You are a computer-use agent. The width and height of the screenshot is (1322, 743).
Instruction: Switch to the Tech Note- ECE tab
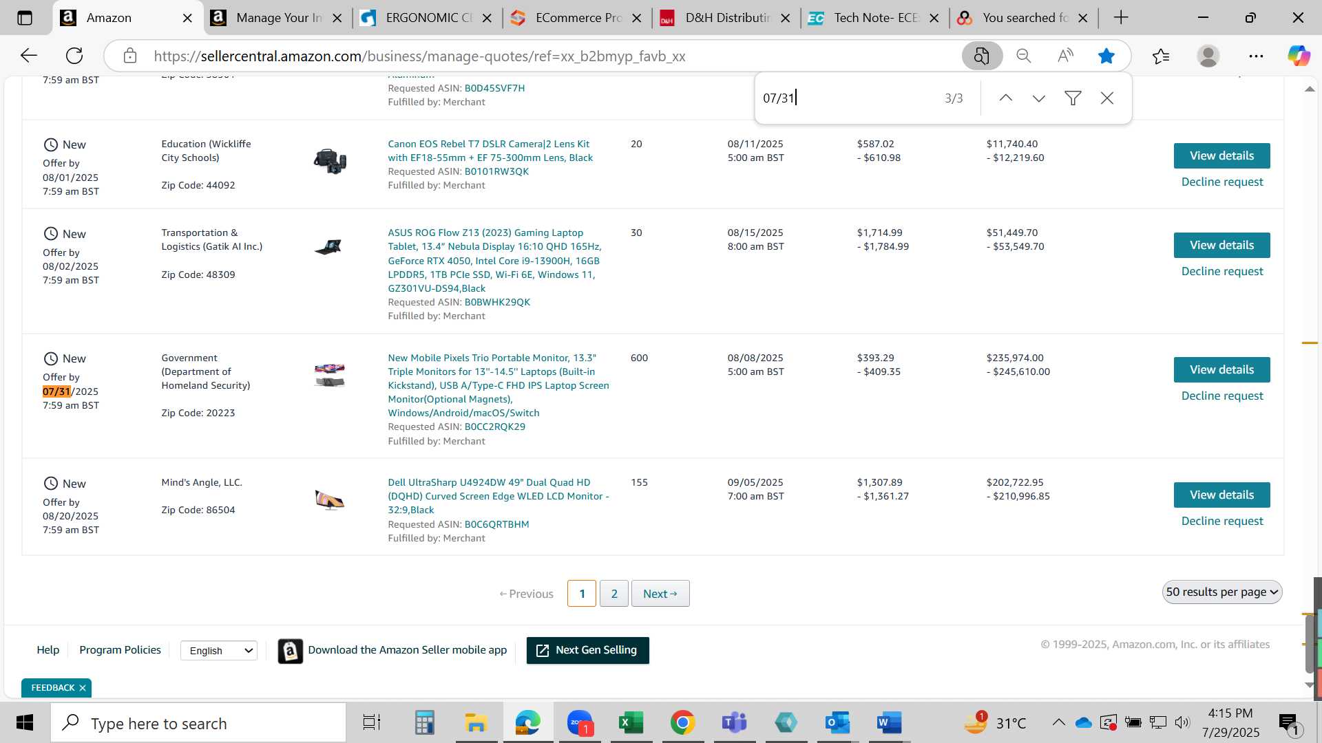coord(874,18)
